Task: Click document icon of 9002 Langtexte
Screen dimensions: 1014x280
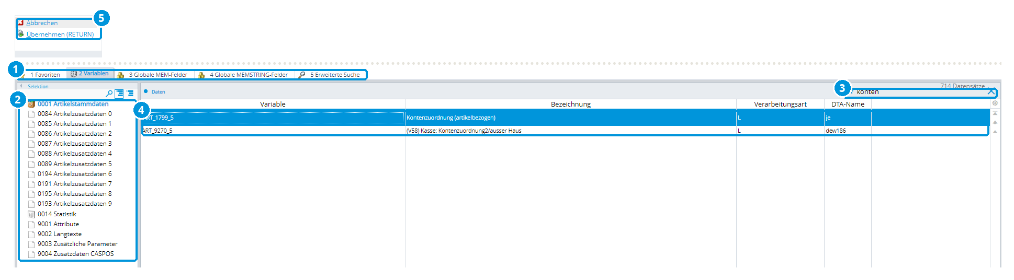Action: [x=31, y=234]
